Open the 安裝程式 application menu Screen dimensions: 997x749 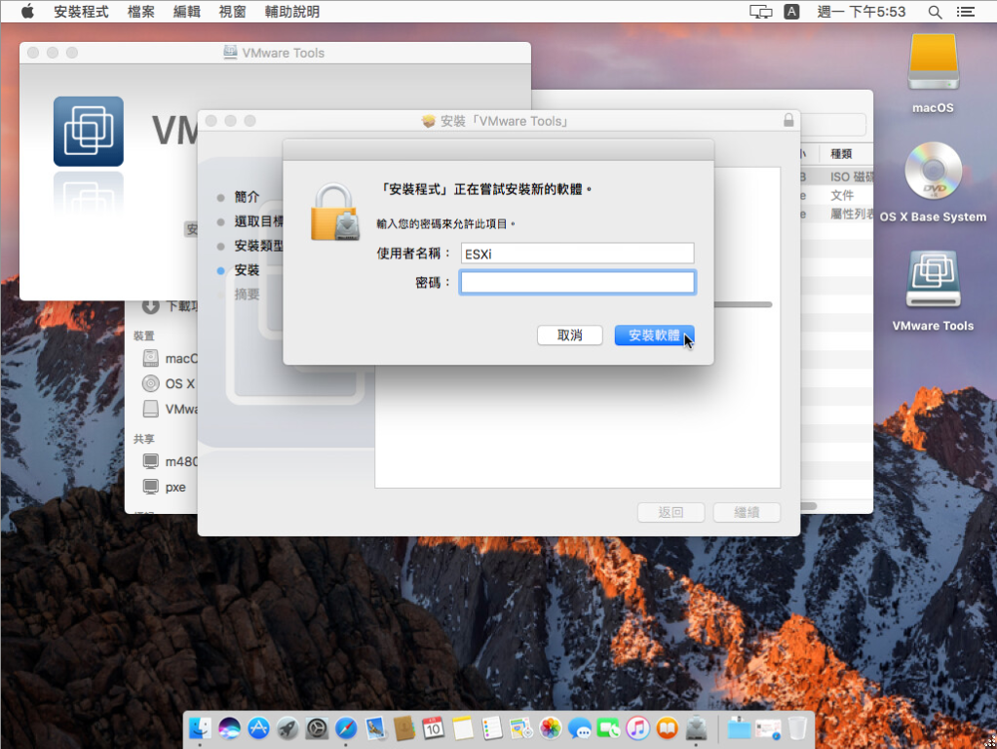click(81, 12)
